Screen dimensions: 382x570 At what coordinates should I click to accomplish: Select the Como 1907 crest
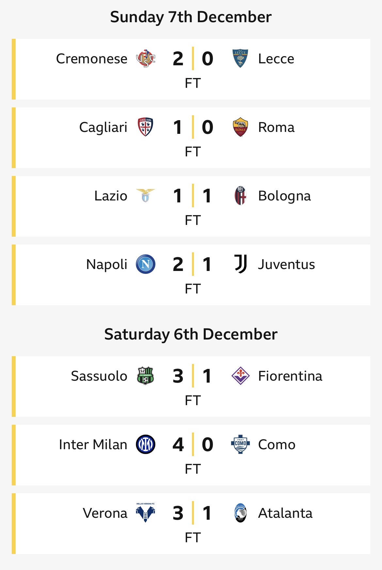(x=240, y=444)
